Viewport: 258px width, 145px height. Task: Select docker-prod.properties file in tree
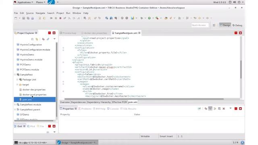[34, 95]
